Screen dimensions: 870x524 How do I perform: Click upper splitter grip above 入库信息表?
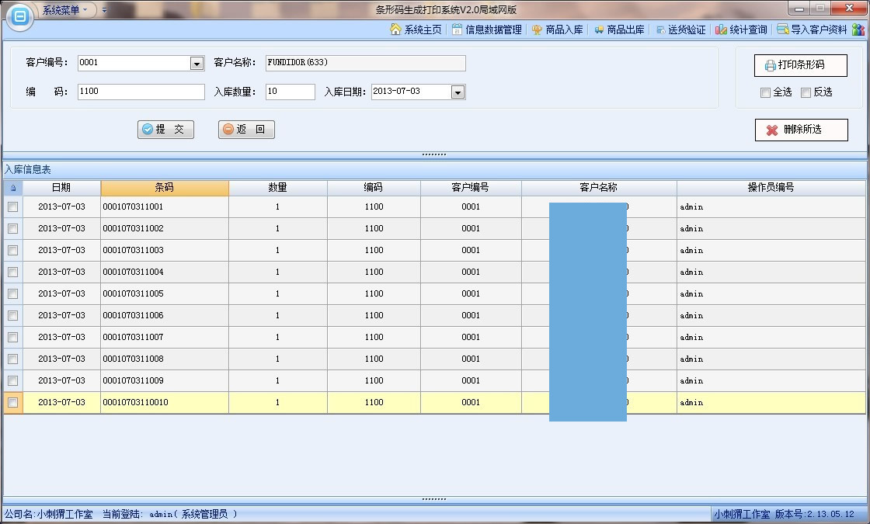point(434,154)
